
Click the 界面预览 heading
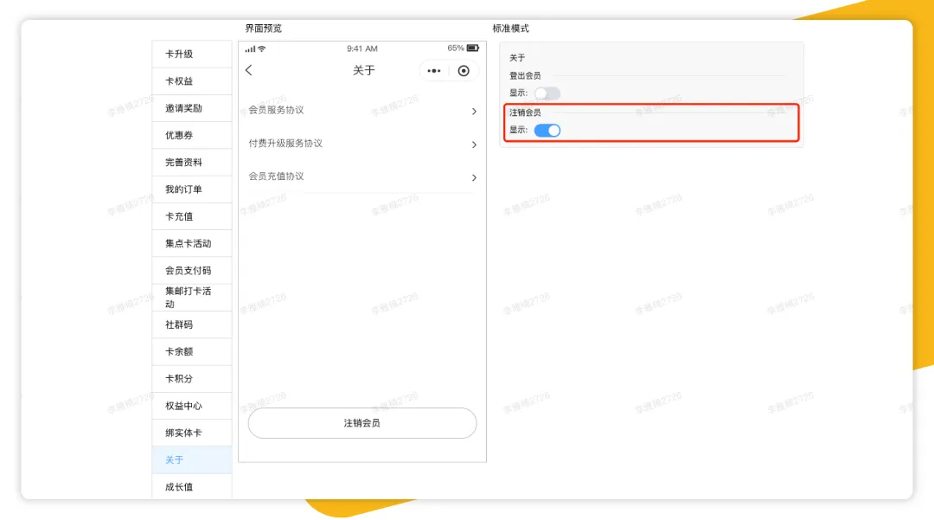(x=263, y=29)
